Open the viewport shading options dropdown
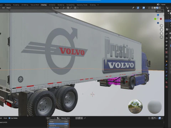Image resolution: width=171 pixels, height=128 pixels. click(162, 8)
